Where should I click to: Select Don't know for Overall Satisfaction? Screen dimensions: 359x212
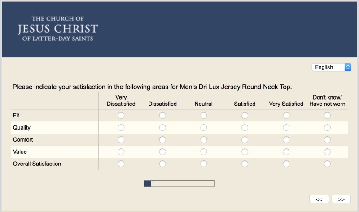[x=328, y=164]
